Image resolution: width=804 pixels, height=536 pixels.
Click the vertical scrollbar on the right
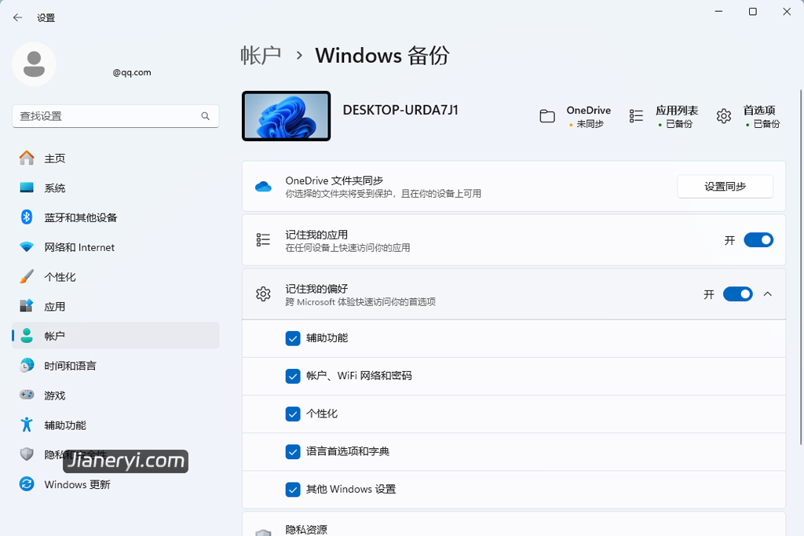pos(800,267)
